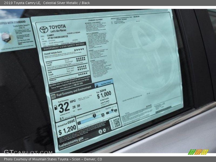Viewport: 216px width, 162px height.
Task: Click the Toyota Safety Sense badge on left sticker
Action: coord(5,36)
